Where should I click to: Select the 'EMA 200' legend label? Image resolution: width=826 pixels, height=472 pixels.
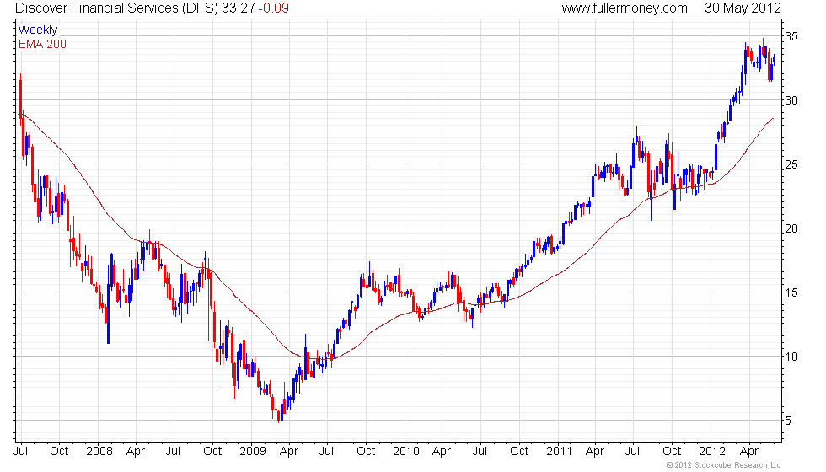click(43, 44)
